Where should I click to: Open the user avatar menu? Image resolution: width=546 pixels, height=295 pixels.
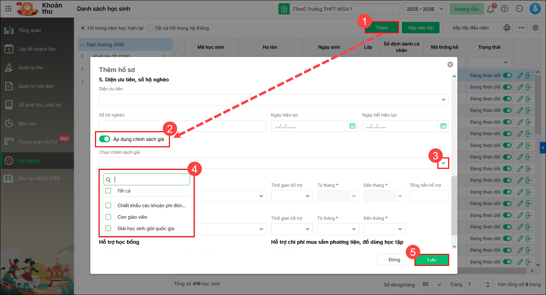point(535,9)
